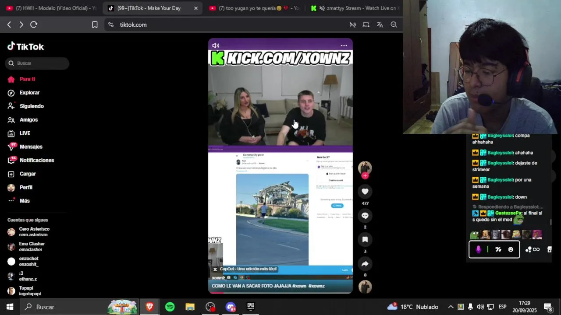Click the chat scrollbar
Viewport: 561px width, 315px height.
pos(551,222)
